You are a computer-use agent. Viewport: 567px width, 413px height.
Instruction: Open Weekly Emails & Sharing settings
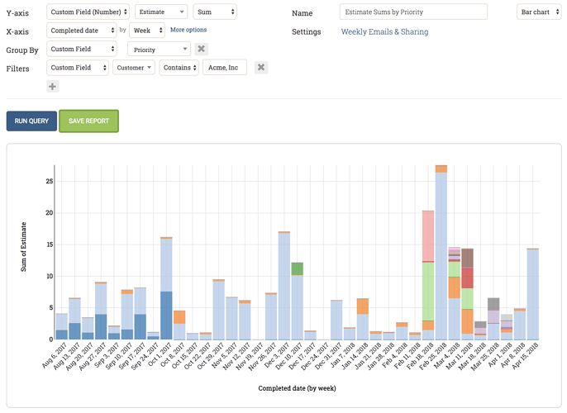(x=384, y=31)
